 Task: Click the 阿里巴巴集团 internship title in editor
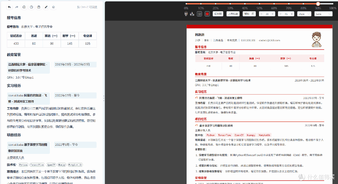28,98
